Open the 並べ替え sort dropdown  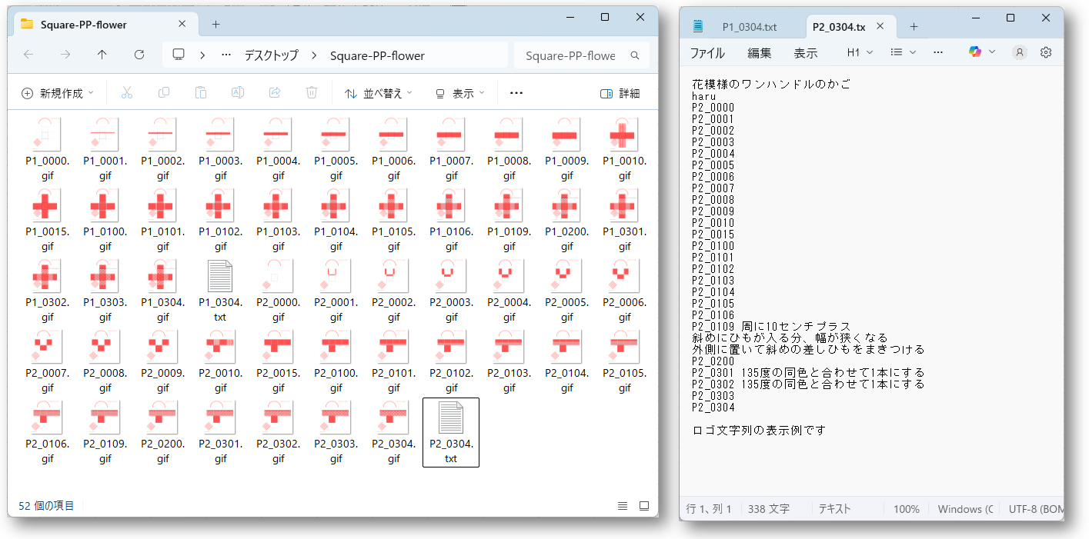click(378, 93)
